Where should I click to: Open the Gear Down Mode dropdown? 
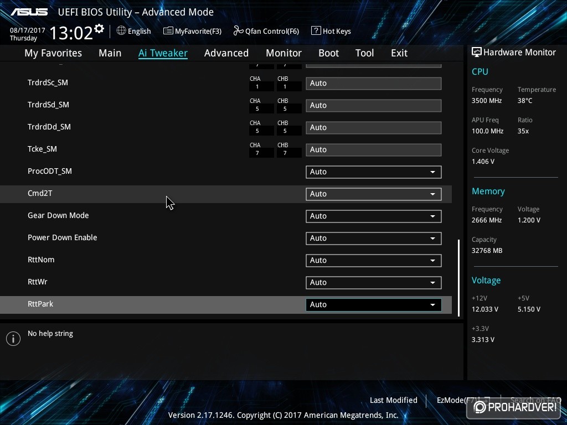tap(374, 216)
